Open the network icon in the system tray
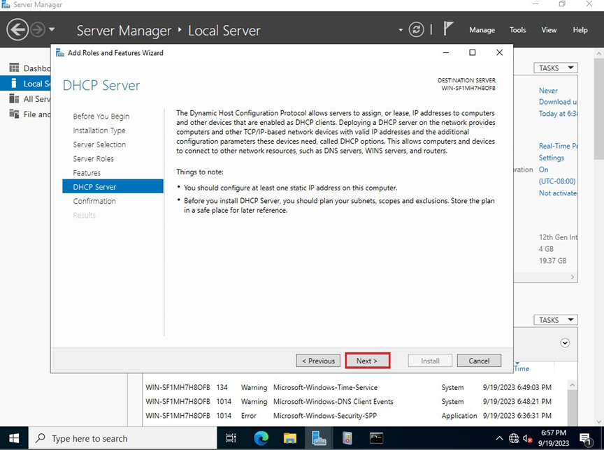This screenshot has height=450, width=604. 514,438
